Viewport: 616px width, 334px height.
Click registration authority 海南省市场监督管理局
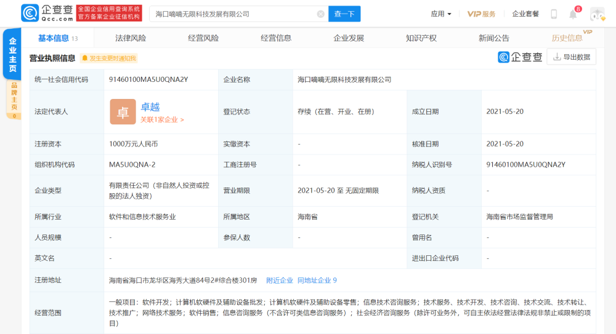(519, 217)
